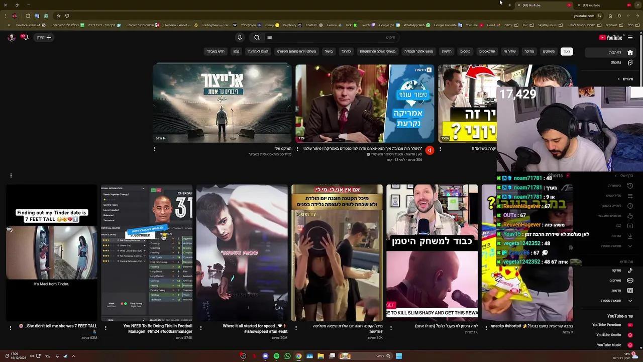Open options for ishowspeed short
Image resolution: width=643 pixels, height=362 pixels.
click(200, 327)
